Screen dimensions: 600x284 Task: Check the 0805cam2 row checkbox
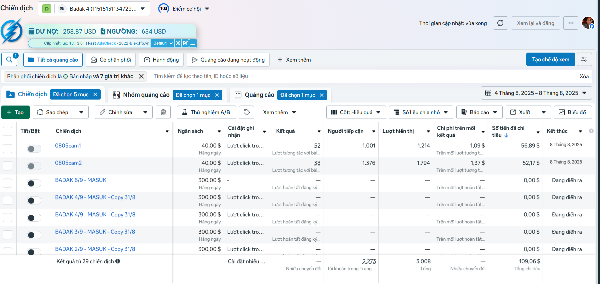7,166
